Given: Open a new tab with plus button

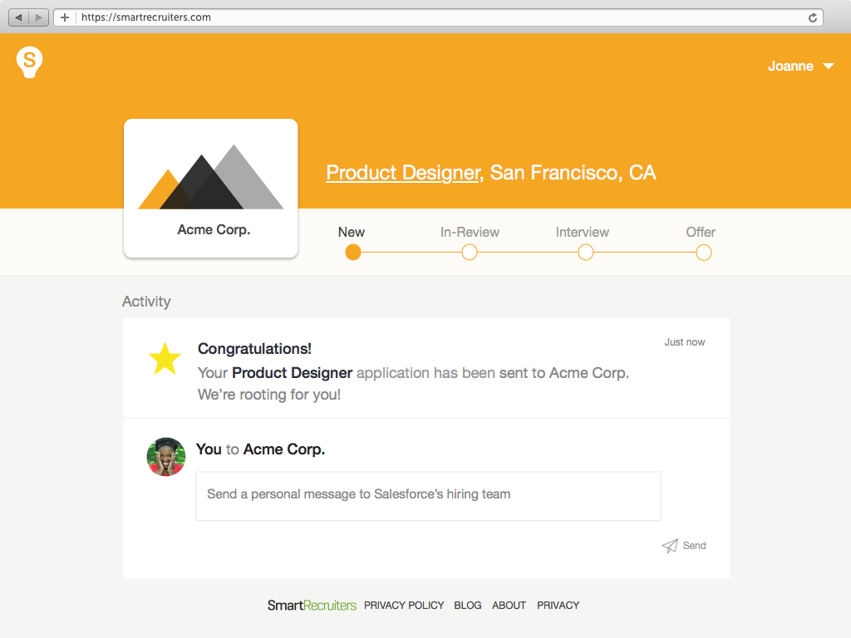Looking at the screenshot, I should pyautogui.click(x=65, y=17).
